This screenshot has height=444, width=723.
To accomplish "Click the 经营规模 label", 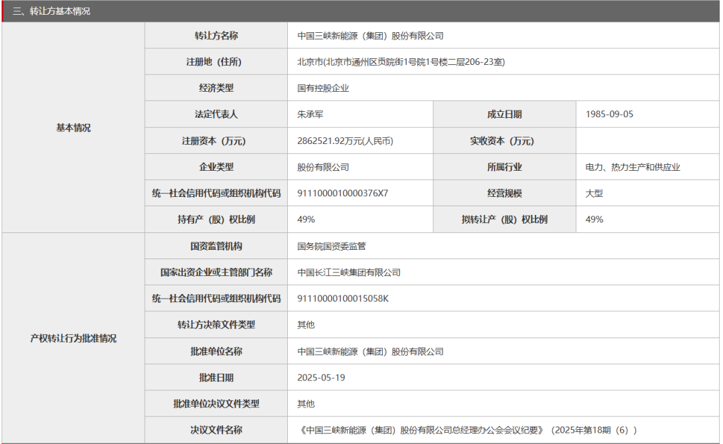I will coord(505,194).
